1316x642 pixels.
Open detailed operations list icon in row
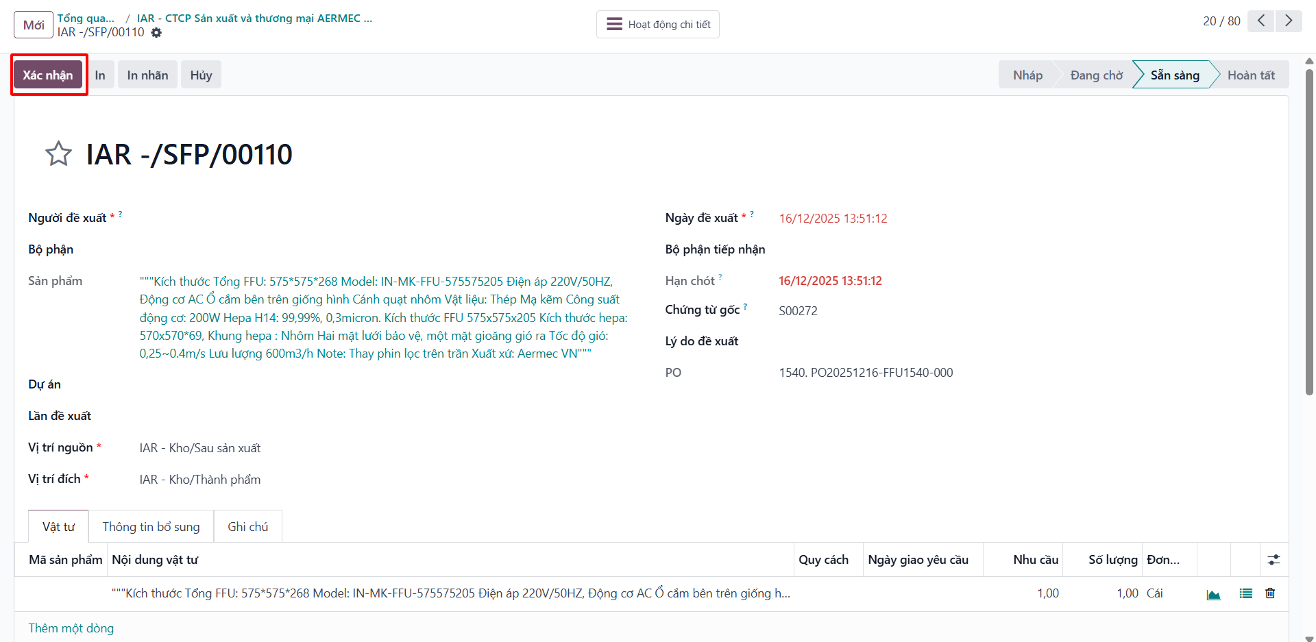tap(1246, 593)
